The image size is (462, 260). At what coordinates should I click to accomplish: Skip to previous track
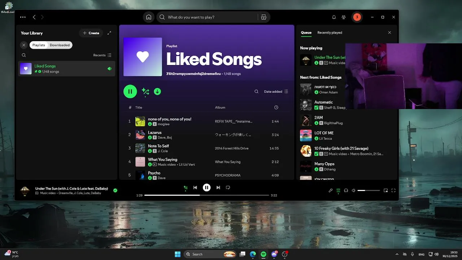point(195,187)
